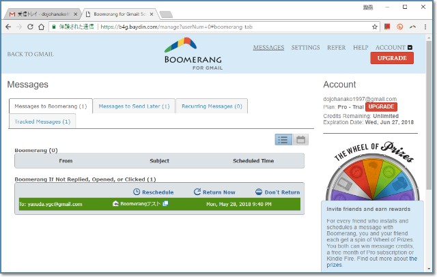Switch to list view of messages
This screenshot has height=277, width=437.
[283, 139]
